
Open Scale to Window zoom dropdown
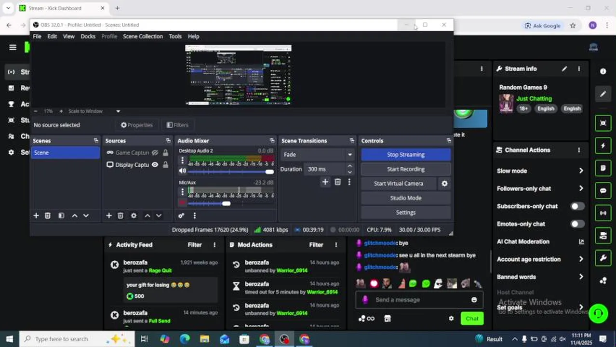coord(94,111)
